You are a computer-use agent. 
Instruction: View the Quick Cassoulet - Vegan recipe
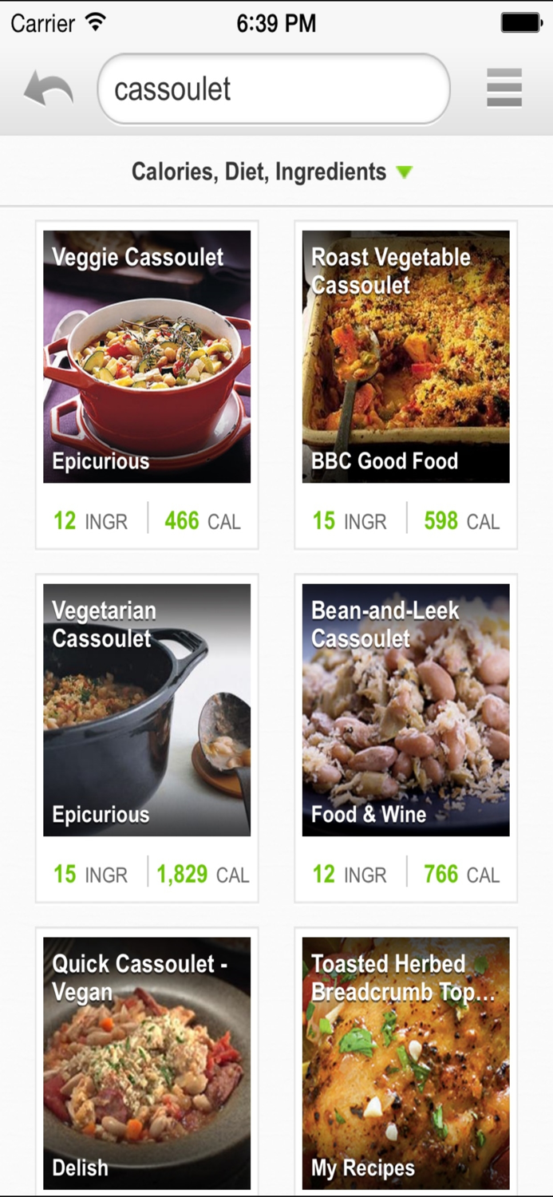point(147,1061)
